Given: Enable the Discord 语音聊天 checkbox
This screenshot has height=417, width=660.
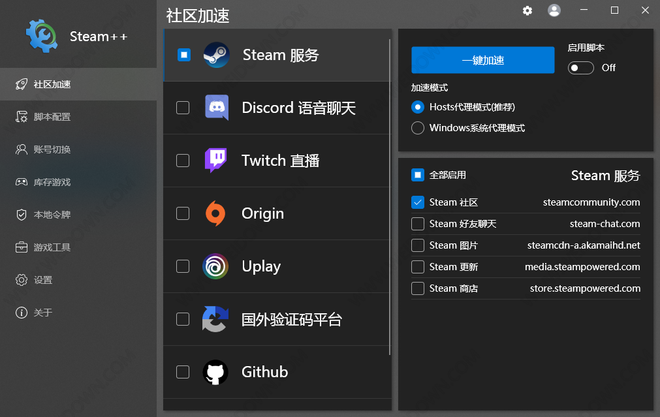Looking at the screenshot, I should click(x=183, y=108).
